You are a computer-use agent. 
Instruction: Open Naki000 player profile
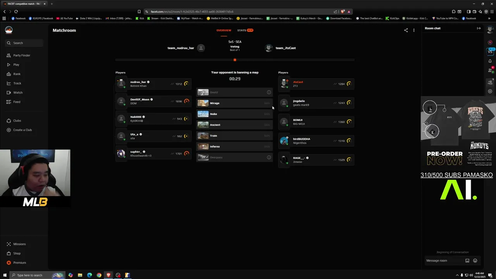point(136,117)
